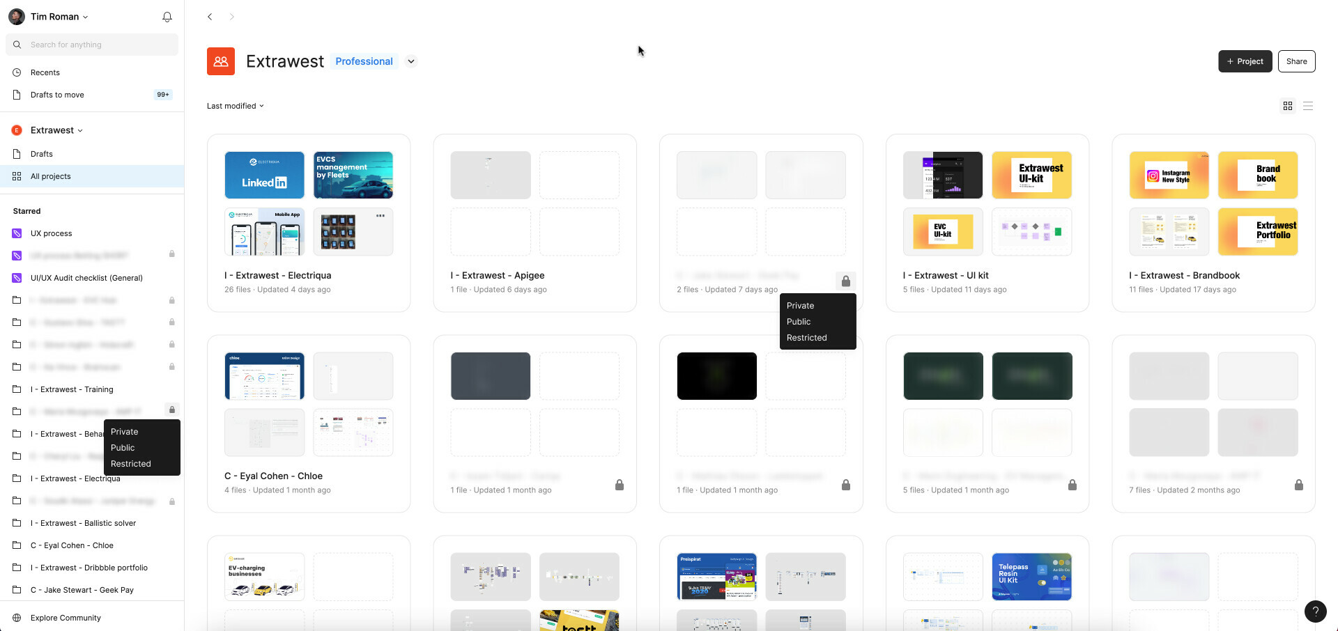Click the Professional plan badge
1338x631 pixels.
click(364, 61)
